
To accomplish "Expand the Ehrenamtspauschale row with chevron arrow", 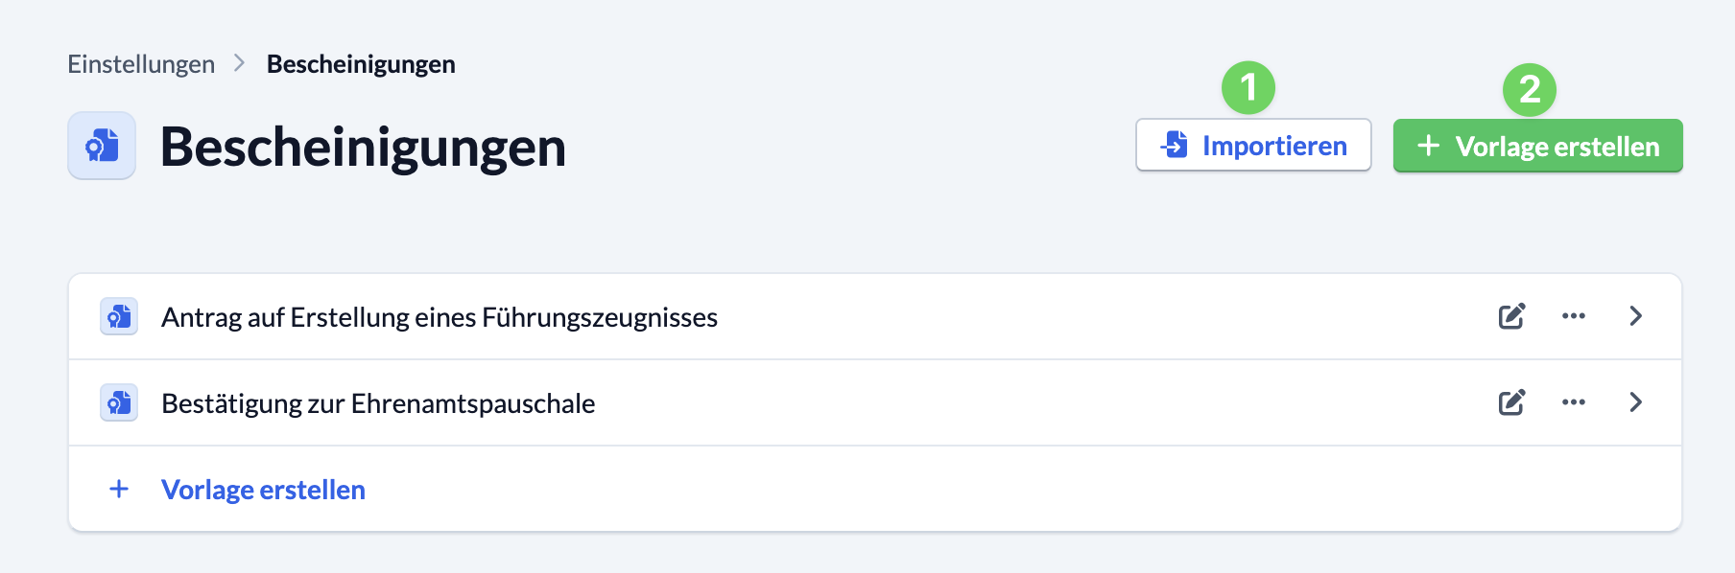I will click(1636, 402).
